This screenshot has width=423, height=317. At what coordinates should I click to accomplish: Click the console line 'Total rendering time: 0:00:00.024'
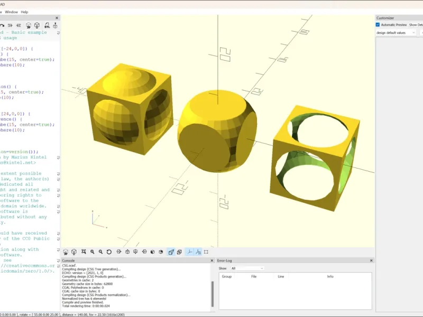pyautogui.click(x=86, y=306)
